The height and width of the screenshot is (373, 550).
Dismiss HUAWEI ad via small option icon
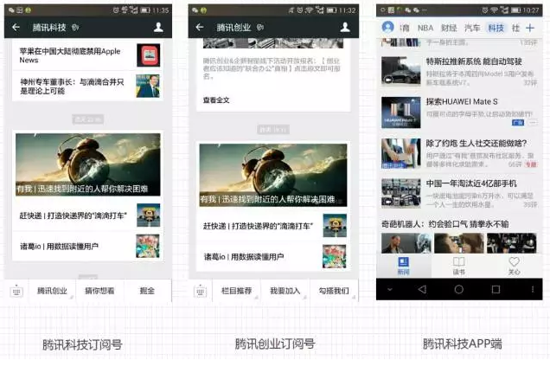click(533, 123)
